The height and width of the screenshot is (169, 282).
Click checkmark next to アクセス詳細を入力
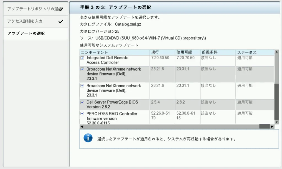pos(61,21)
